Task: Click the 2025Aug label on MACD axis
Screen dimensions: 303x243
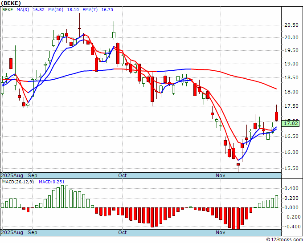Action: click(12, 232)
